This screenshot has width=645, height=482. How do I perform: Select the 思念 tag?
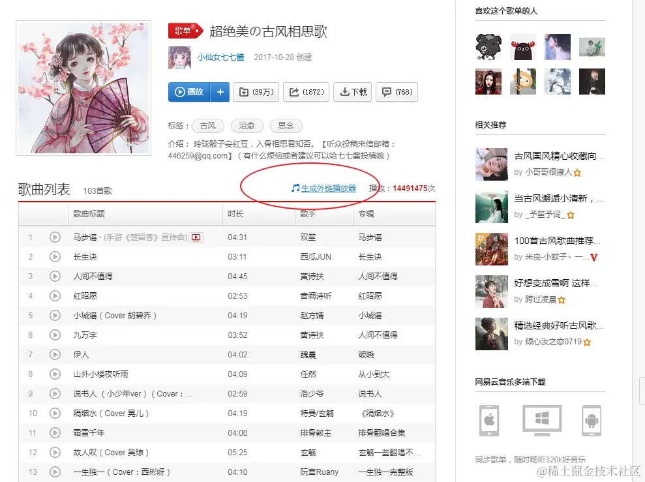coord(286,126)
